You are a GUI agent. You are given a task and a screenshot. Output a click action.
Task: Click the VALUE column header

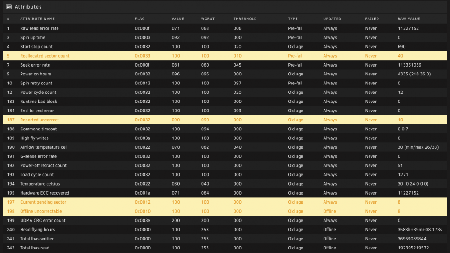pyautogui.click(x=178, y=18)
